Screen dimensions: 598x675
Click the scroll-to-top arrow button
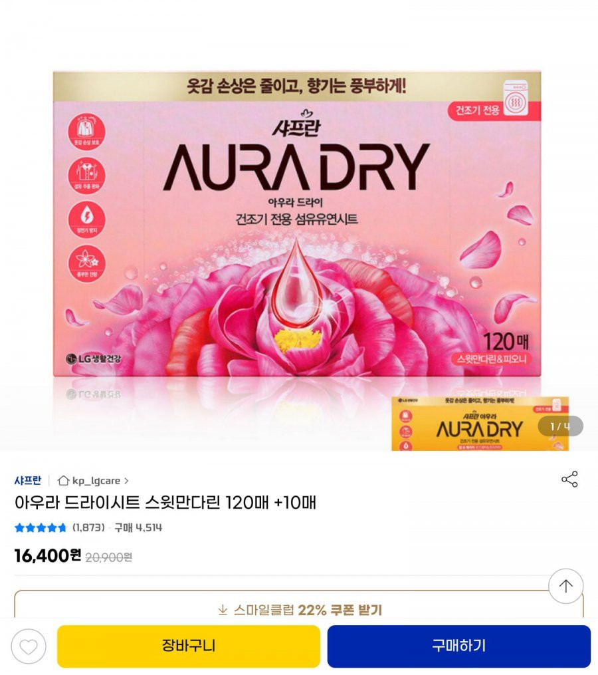[565, 586]
